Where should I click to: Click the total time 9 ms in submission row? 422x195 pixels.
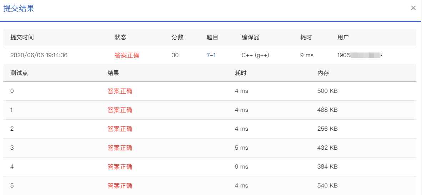click(x=307, y=55)
